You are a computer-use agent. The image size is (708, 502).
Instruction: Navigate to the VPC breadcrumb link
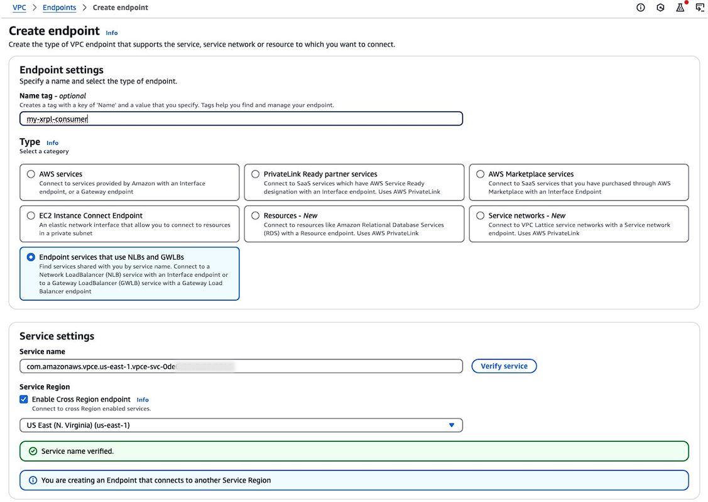point(19,8)
